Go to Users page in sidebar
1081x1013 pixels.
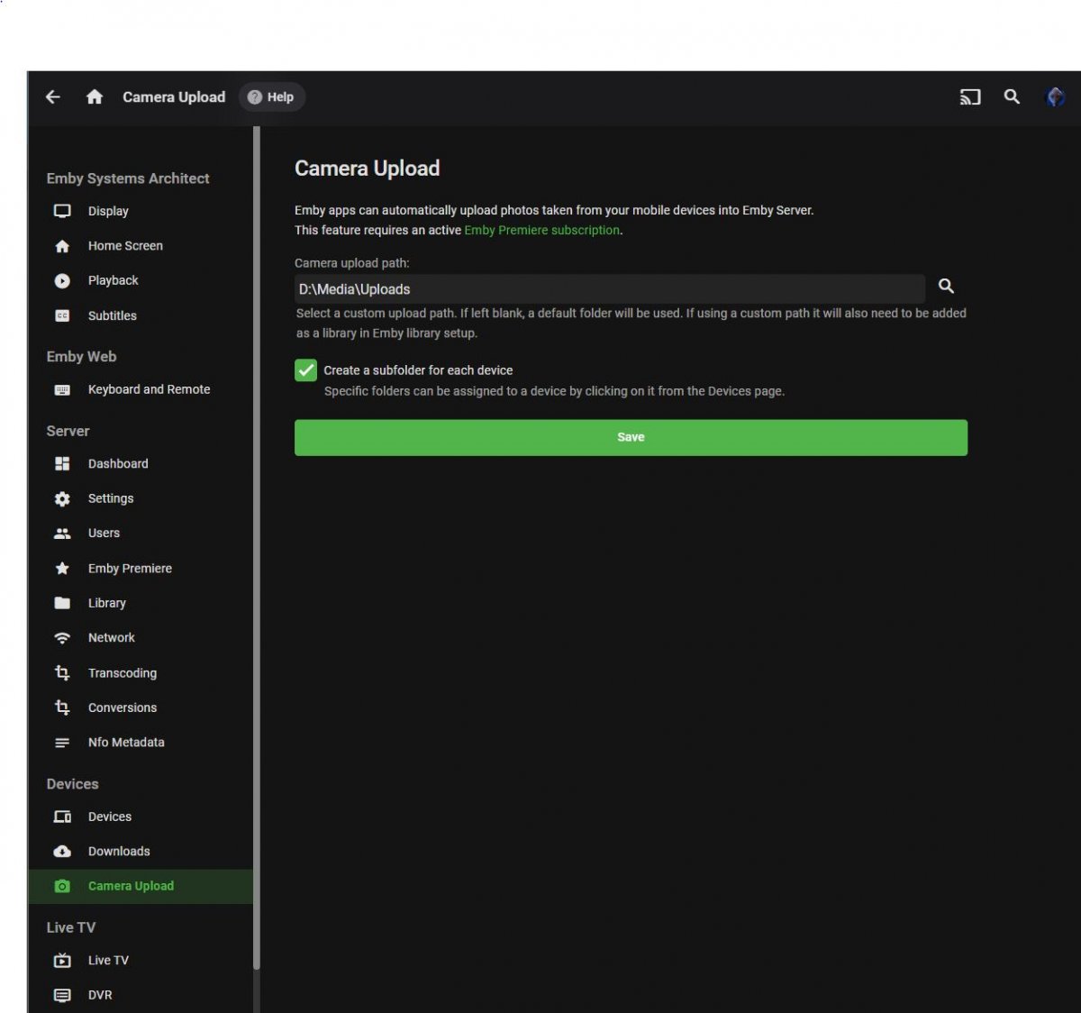coord(104,534)
